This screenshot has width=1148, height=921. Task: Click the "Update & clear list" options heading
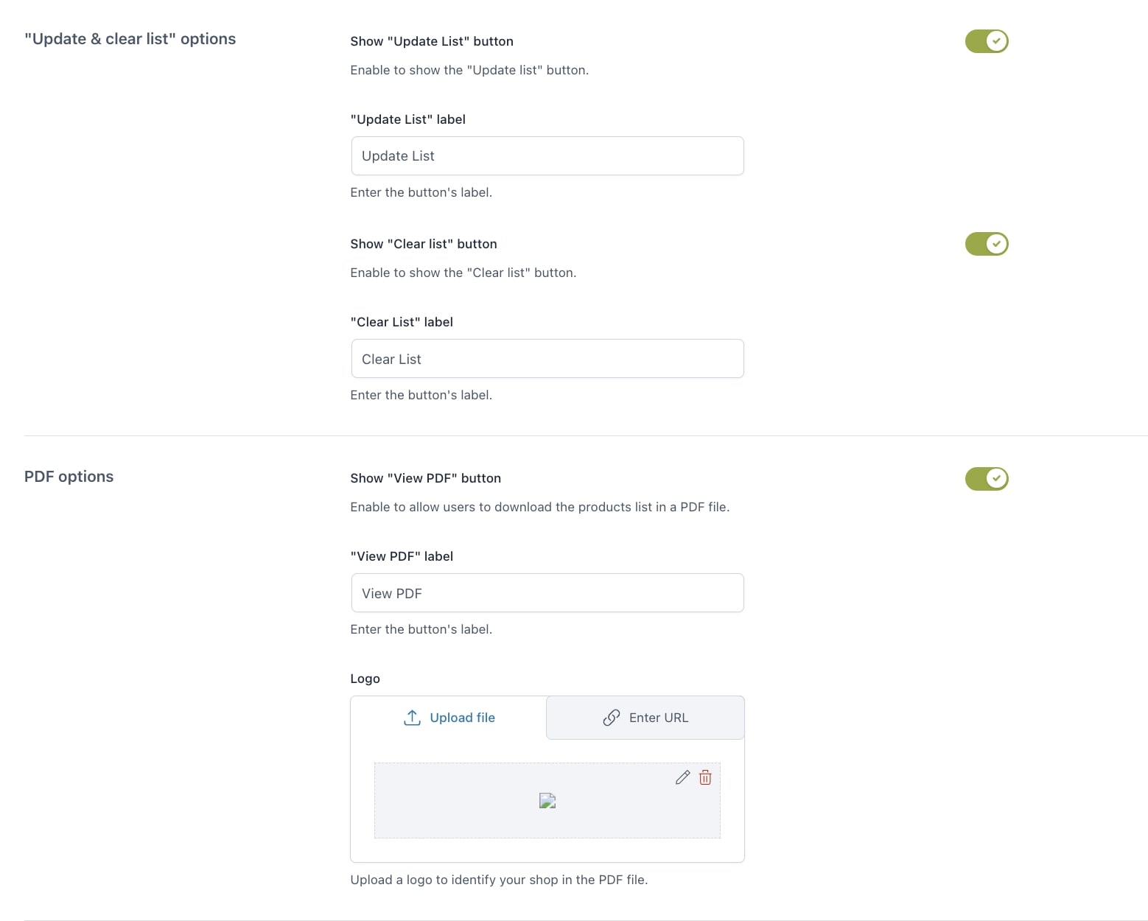click(130, 39)
